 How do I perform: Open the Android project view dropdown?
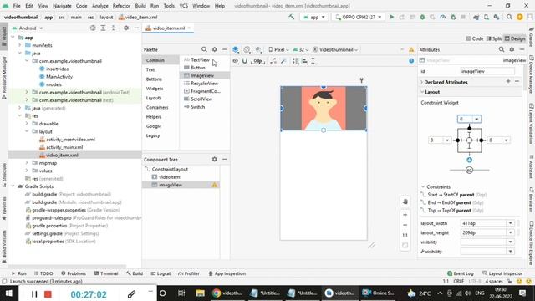point(28,28)
